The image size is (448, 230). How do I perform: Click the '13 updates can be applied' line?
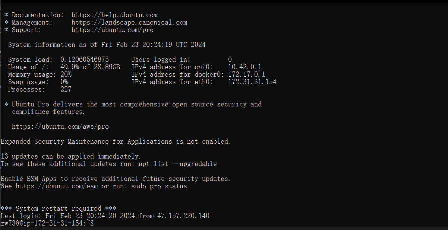point(71,156)
